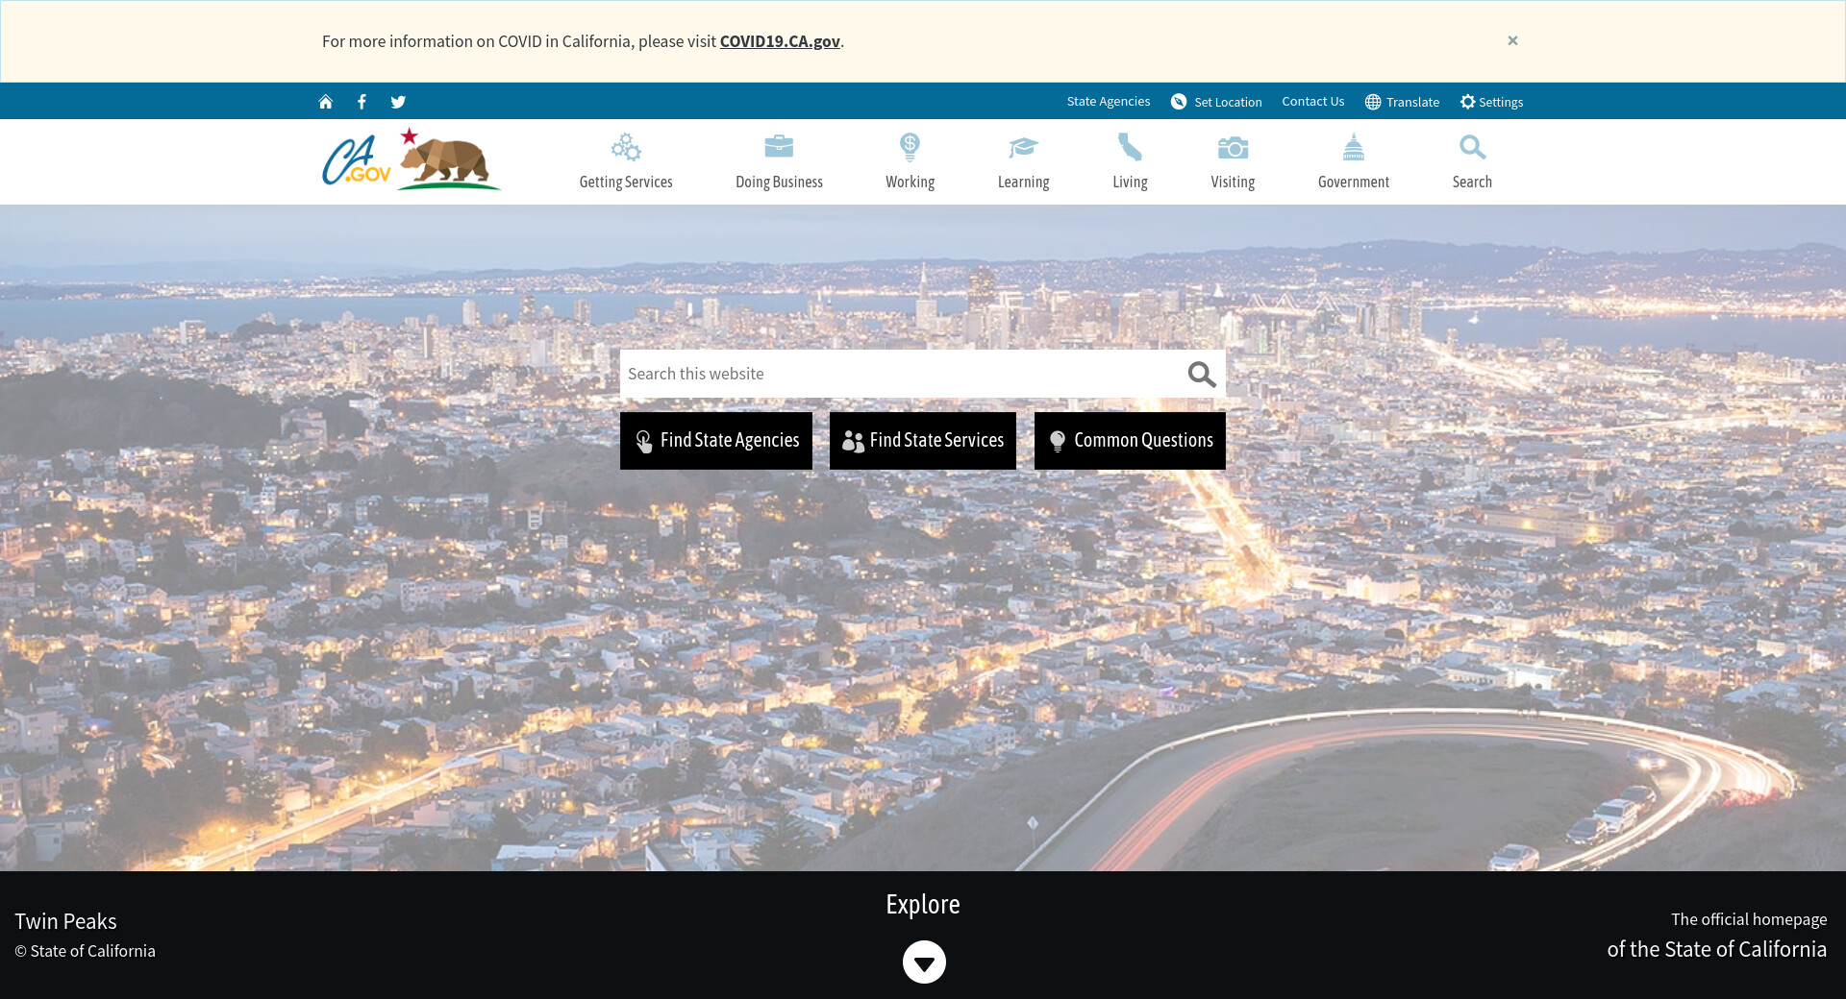Open the Visiting camera menu
This screenshot has width=1846, height=999.
[1233, 161]
